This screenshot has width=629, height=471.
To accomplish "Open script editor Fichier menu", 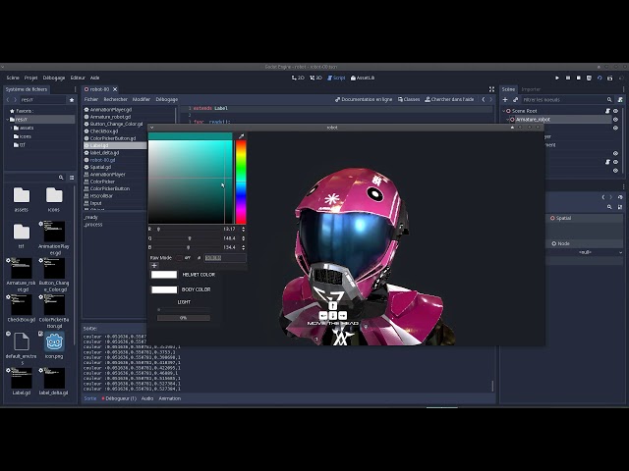I will [91, 99].
